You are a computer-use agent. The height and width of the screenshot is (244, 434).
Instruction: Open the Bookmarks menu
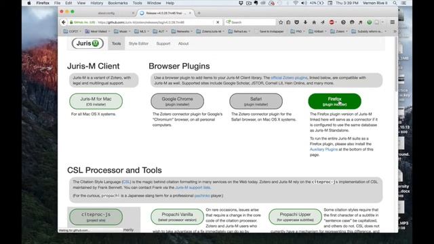pyautogui.click(x=117, y=3)
